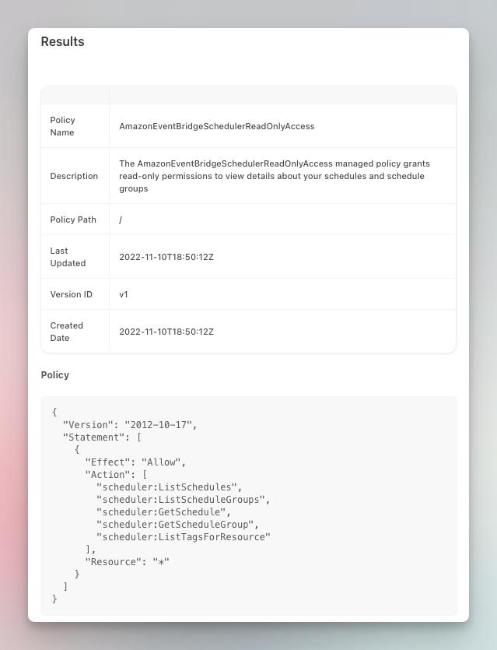Click the Policy Path label

coord(73,220)
